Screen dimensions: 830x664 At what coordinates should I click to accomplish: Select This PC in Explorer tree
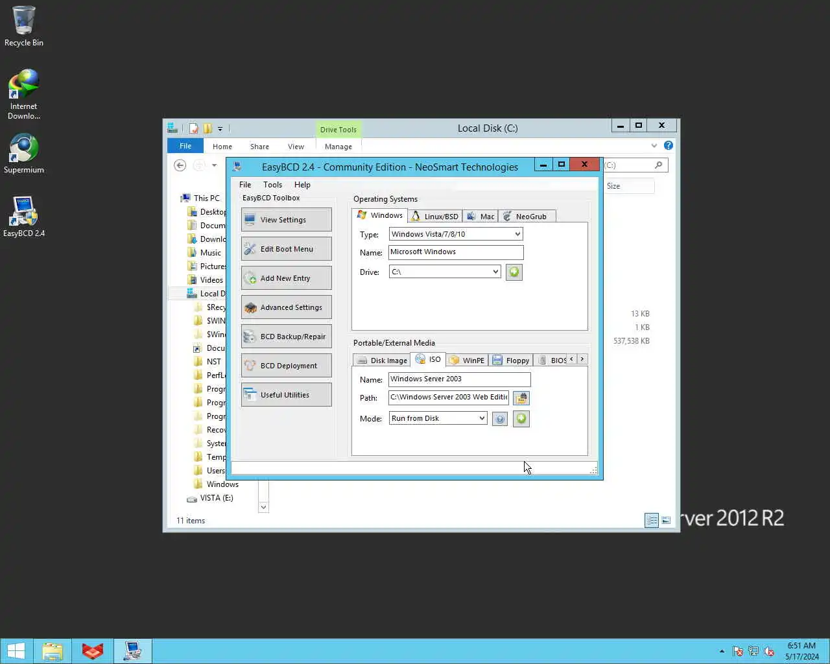click(206, 198)
